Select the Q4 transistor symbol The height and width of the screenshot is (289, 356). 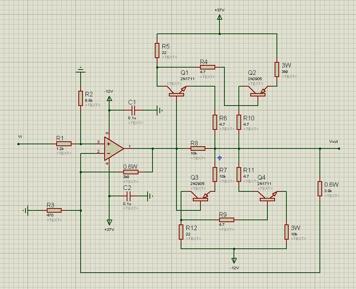[x=267, y=196]
